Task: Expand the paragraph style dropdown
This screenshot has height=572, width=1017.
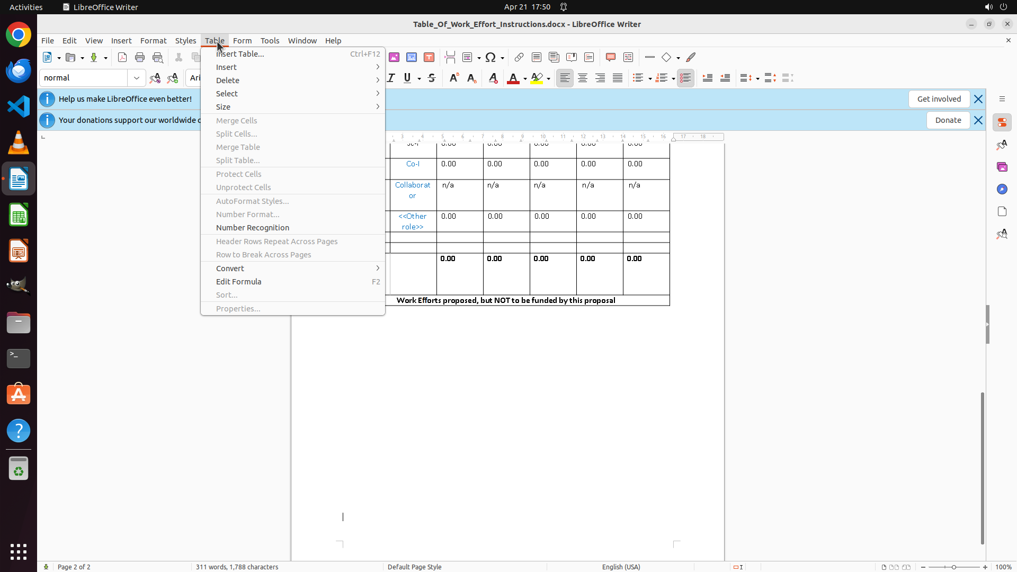Action: tap(137, 78)
